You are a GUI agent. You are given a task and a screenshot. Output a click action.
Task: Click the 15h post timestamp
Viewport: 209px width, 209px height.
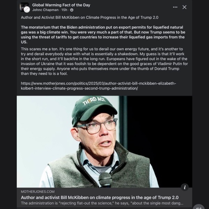(65, 10)
